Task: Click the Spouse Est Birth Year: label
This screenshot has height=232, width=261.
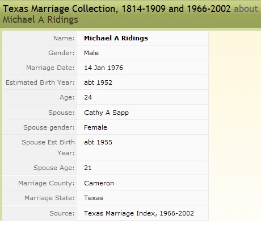Action: 48,147
